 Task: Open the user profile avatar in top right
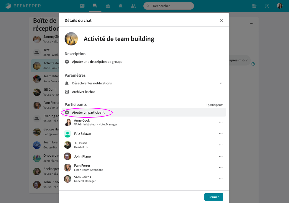click(x=280, y=6)
